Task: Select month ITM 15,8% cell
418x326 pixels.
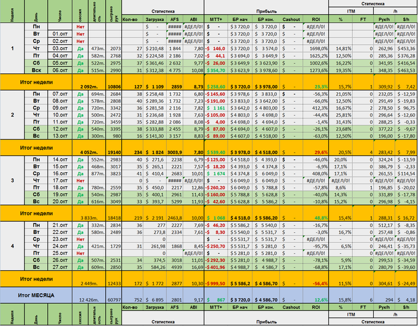Action: click(x=341, y=295)
